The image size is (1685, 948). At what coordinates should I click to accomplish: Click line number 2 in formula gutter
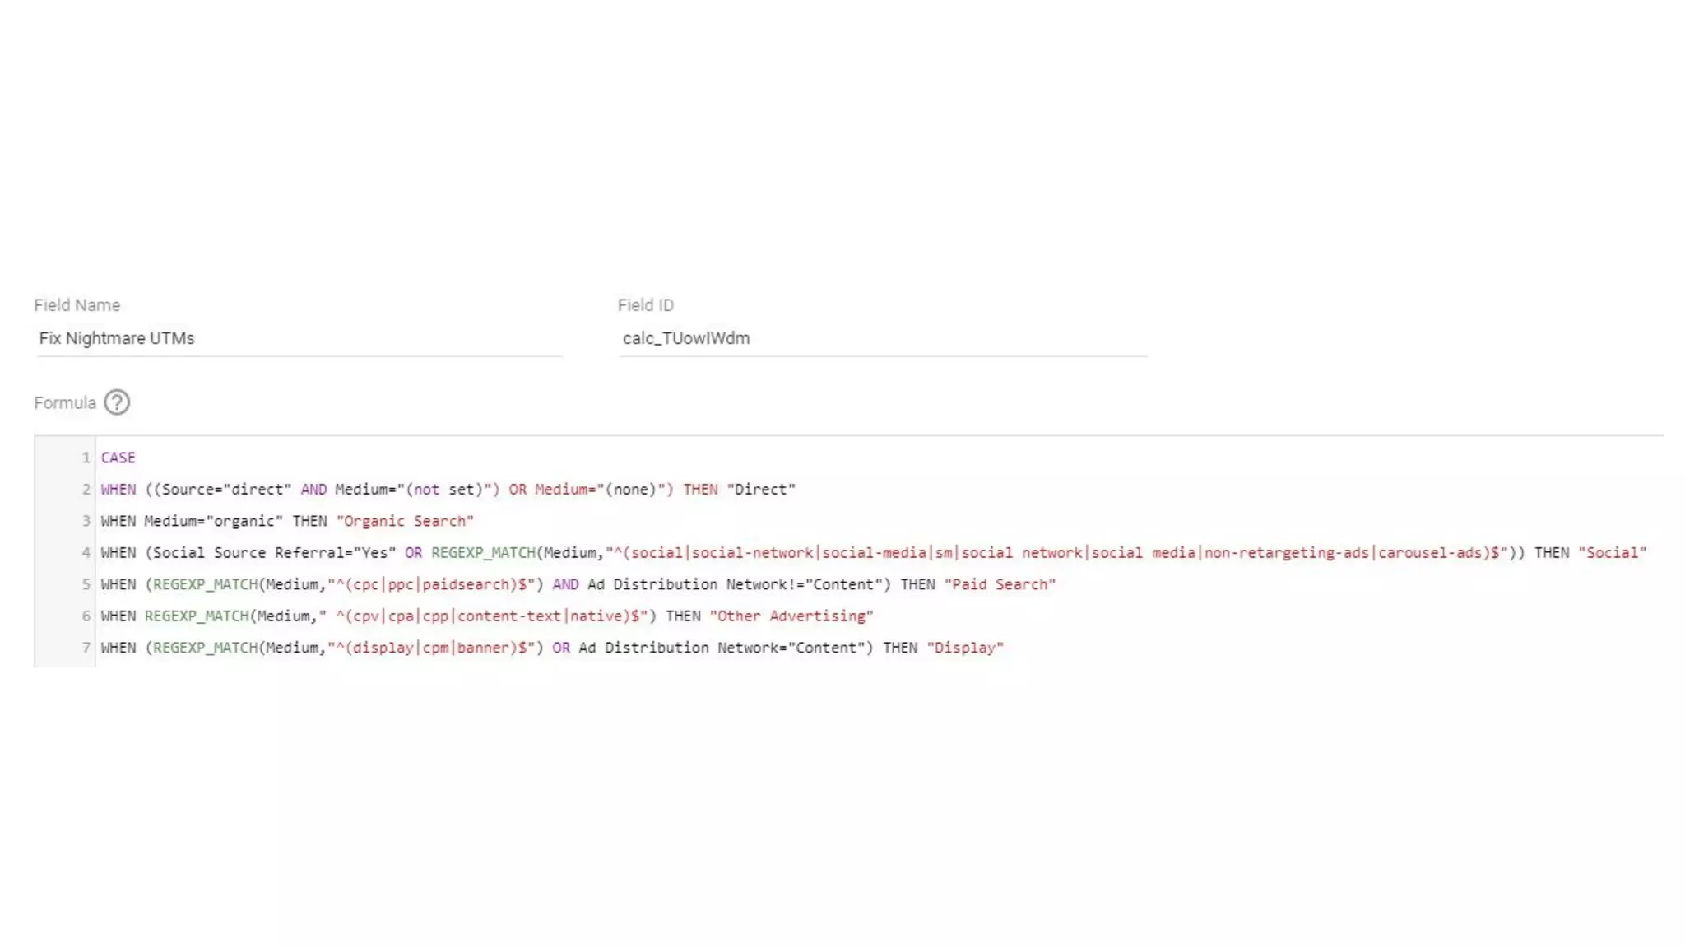click(86, 490)
